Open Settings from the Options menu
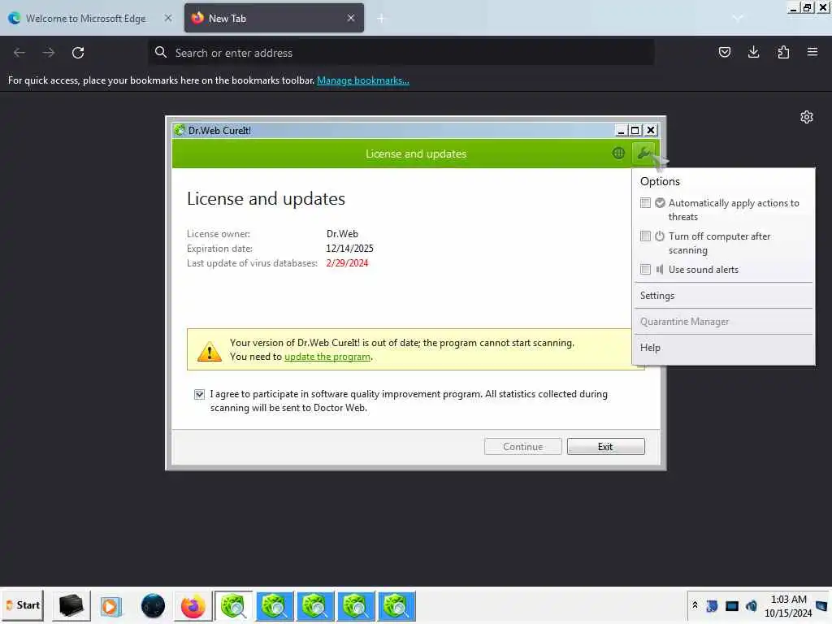This screenshot has width=832, height=624. click(723, 296)
